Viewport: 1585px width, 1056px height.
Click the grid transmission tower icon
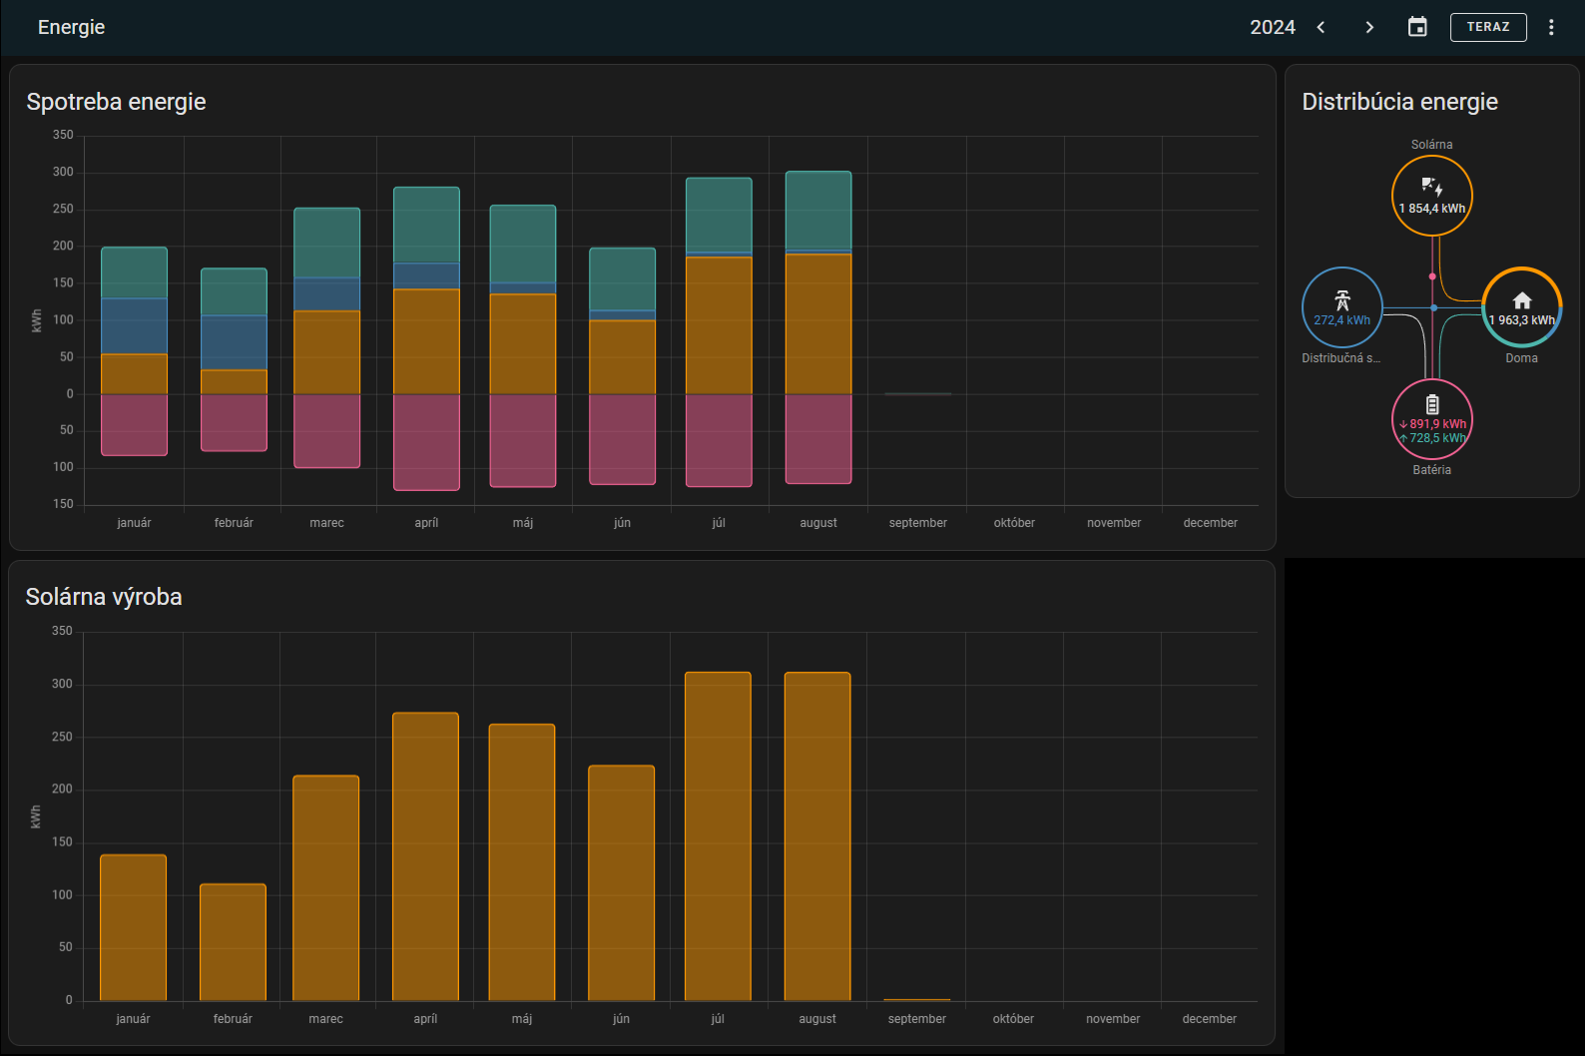1342,299
